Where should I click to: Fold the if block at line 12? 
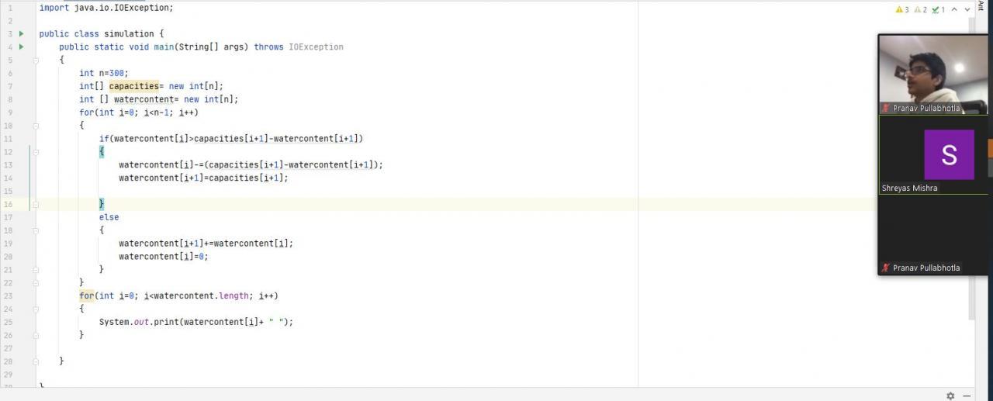point(36,151)
